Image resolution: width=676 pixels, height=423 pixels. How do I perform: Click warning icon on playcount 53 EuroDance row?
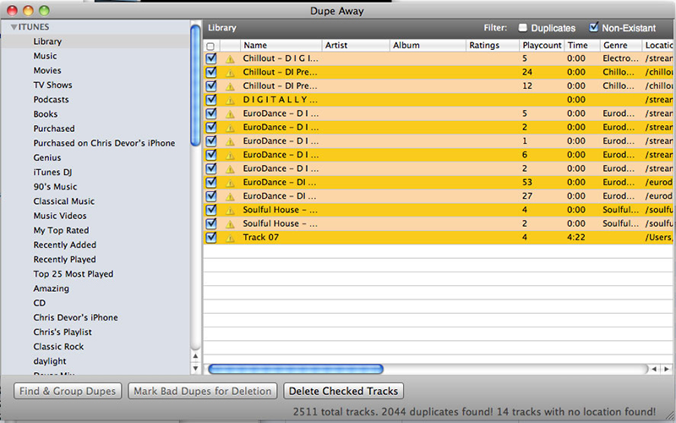[230, 183]
